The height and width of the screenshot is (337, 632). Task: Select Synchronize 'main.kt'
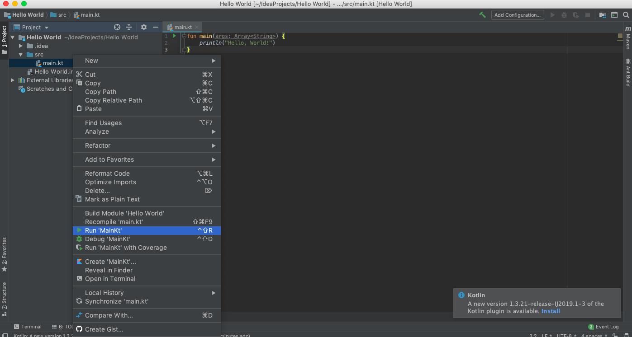(x=147, y=301)
